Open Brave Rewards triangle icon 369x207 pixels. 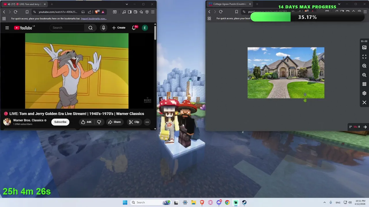(x=103, y=12)
